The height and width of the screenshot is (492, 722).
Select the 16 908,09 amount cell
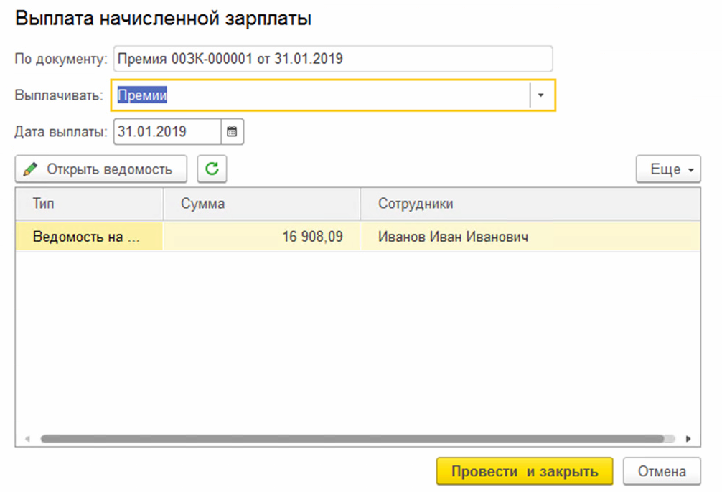pos(261,236)
